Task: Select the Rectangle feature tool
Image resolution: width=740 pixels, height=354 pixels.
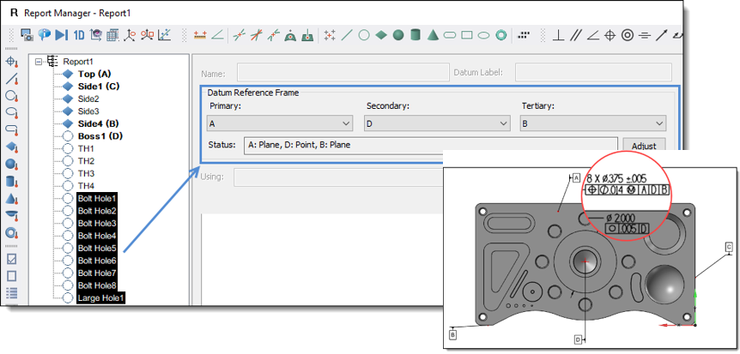Action: [466, 35]
